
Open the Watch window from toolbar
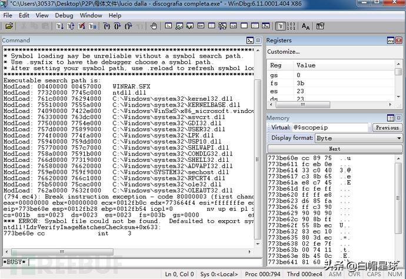click(178, 26)
